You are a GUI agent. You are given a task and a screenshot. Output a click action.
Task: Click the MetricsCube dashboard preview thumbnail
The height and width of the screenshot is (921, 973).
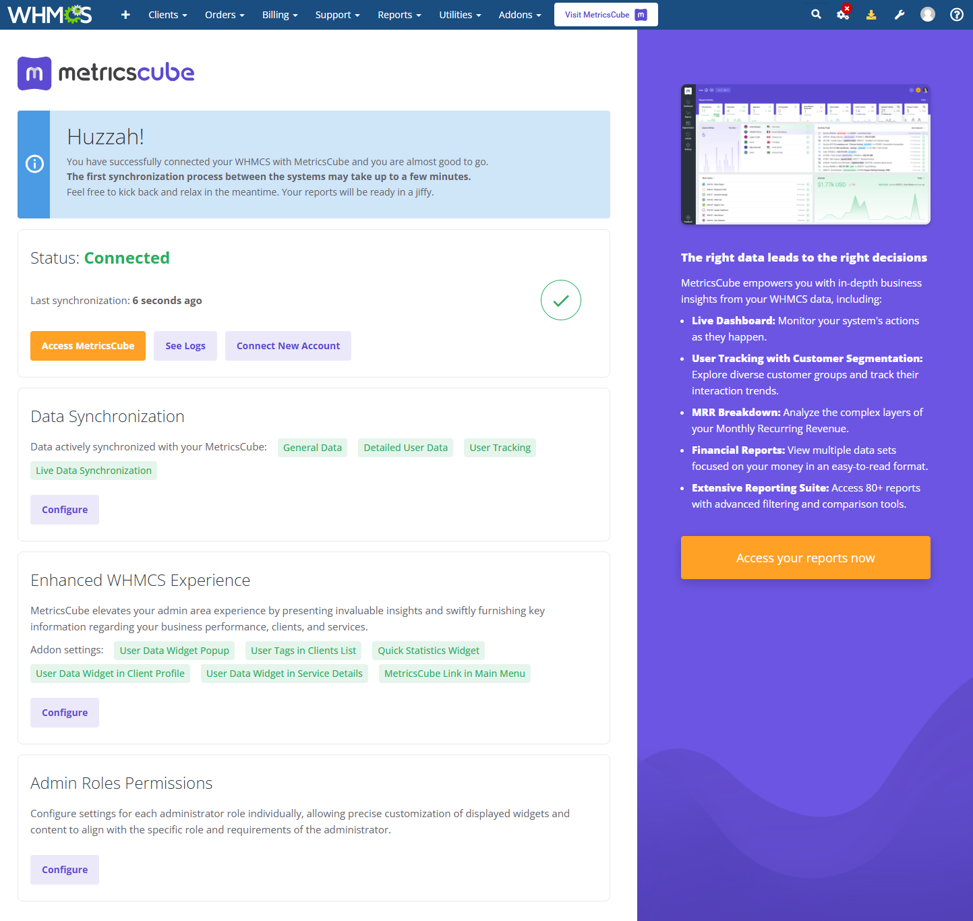[x=806, y=154]
